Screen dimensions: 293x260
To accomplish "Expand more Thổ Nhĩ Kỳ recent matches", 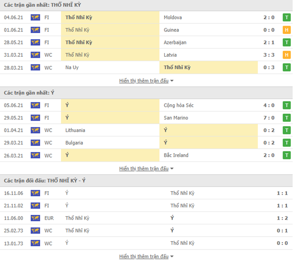I will coord(146,81).
